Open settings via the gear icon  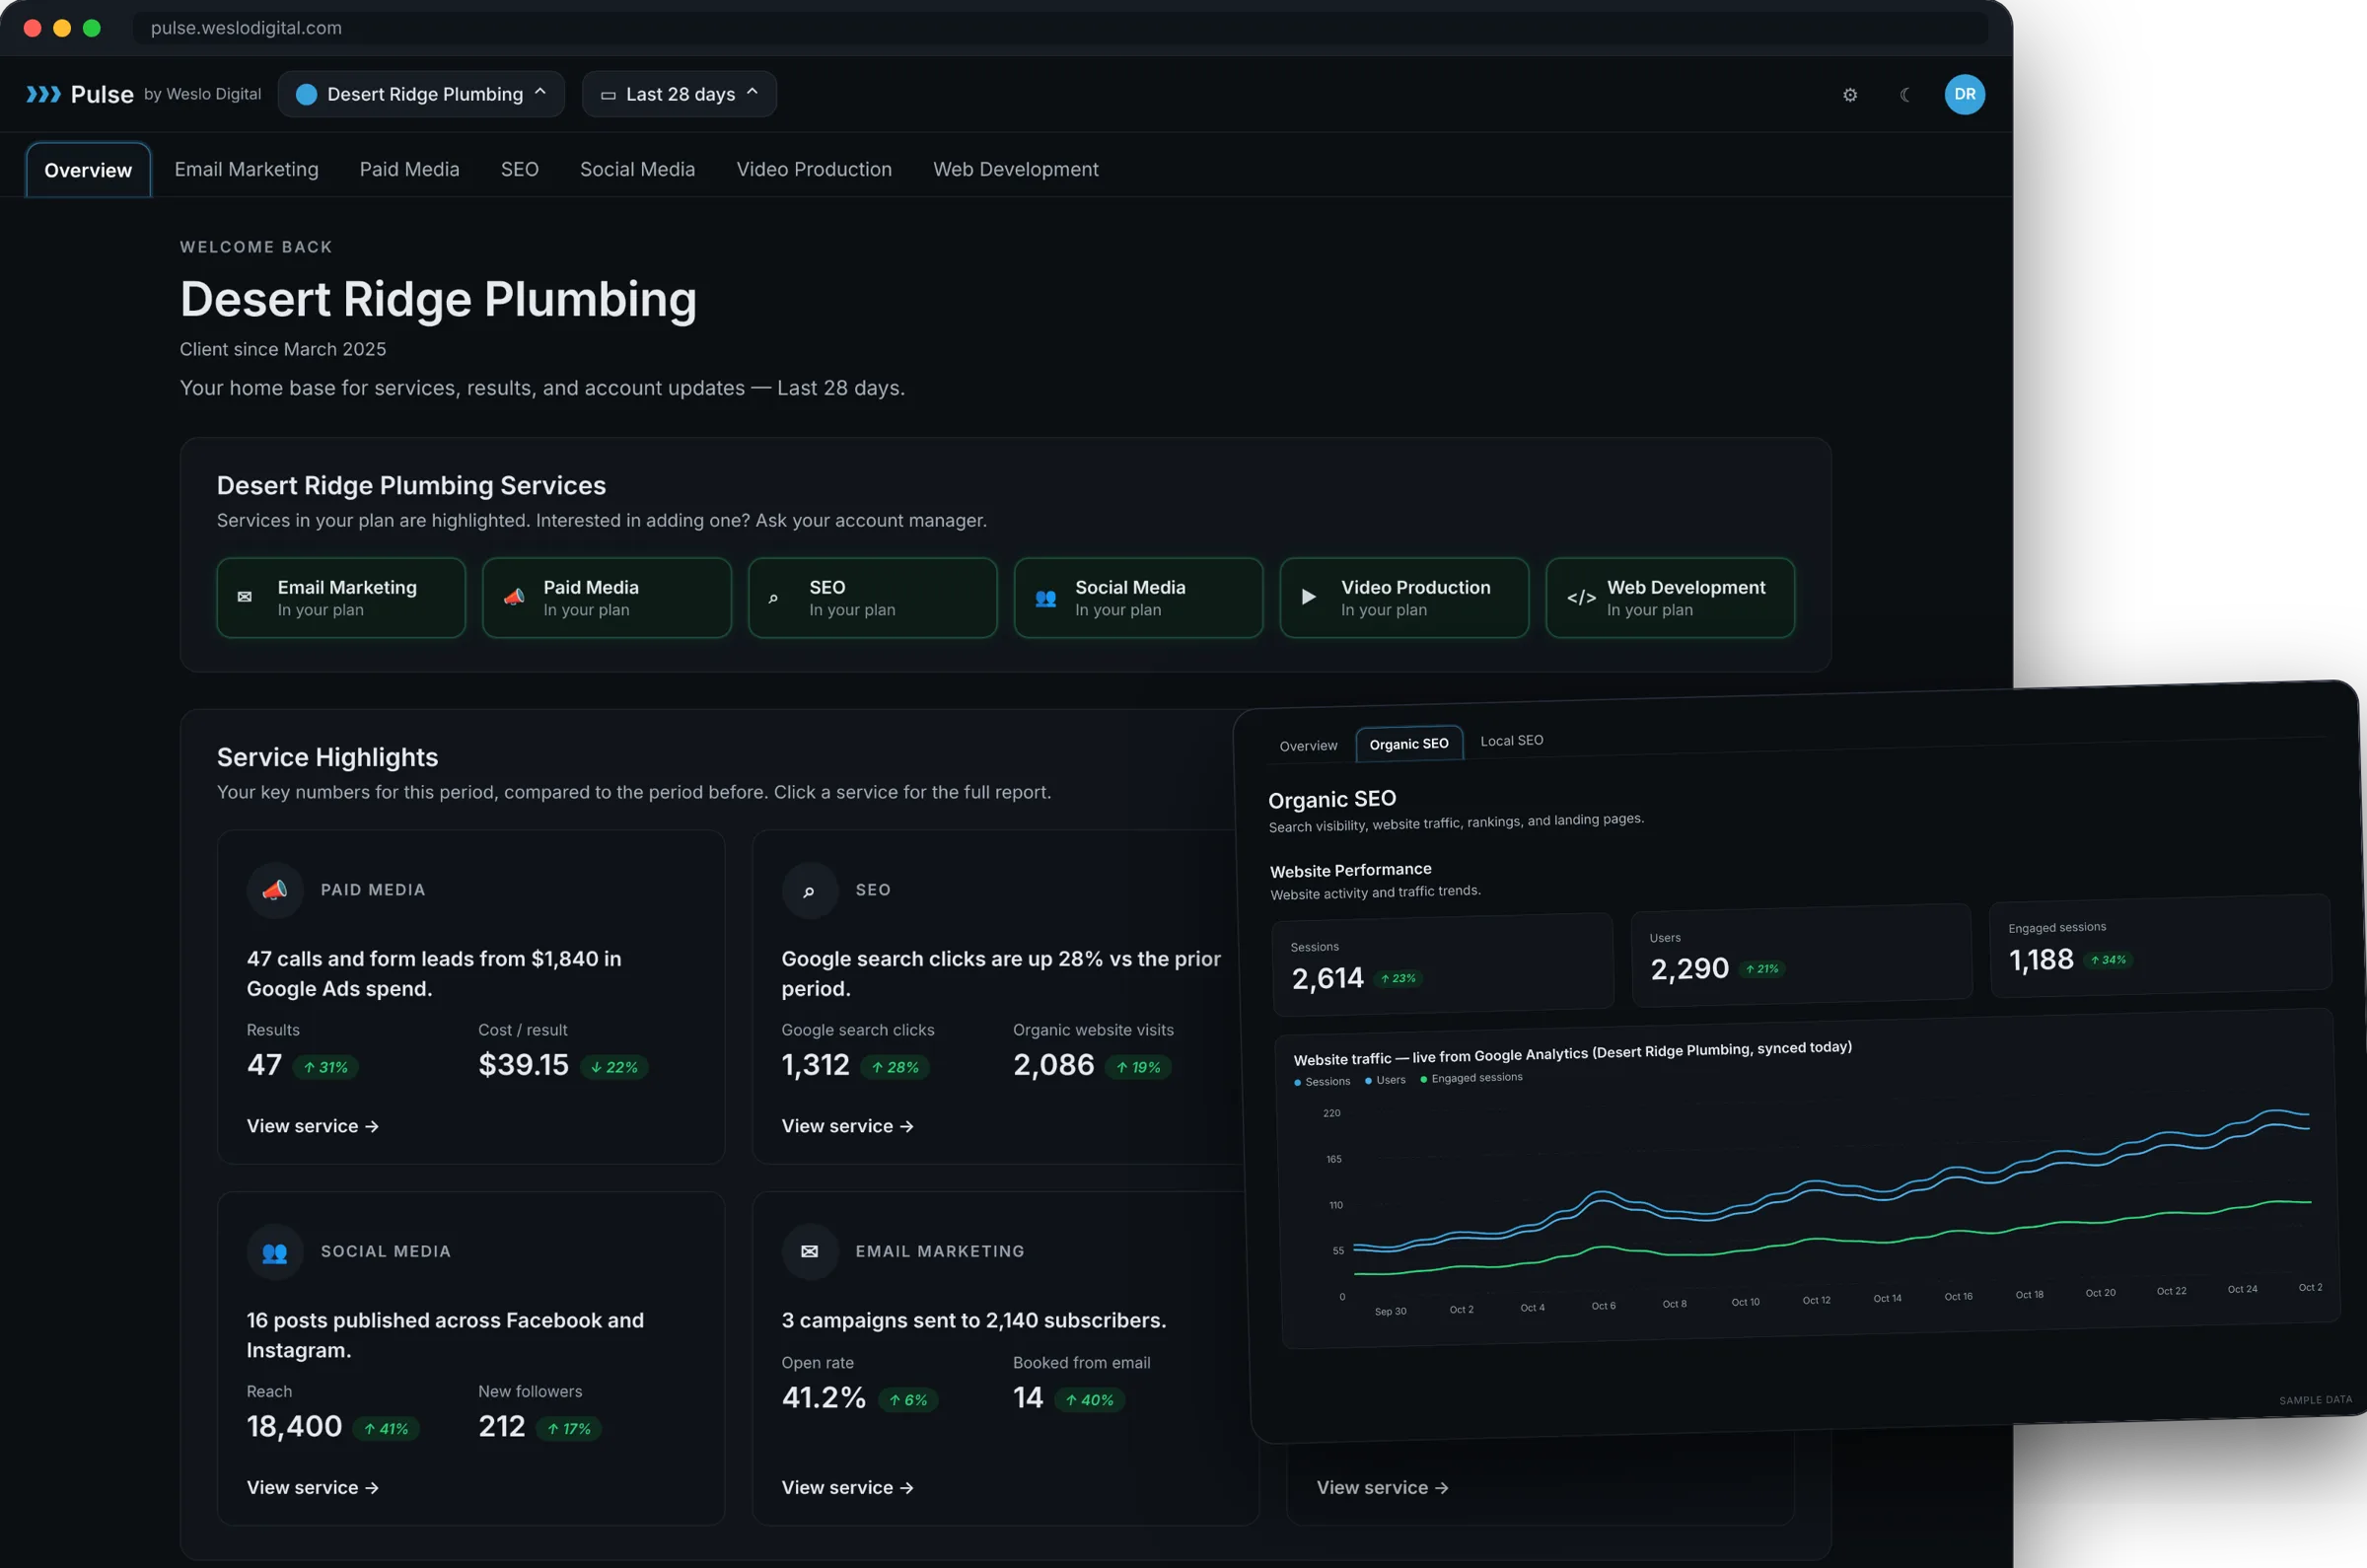[x=1850, y=95]
